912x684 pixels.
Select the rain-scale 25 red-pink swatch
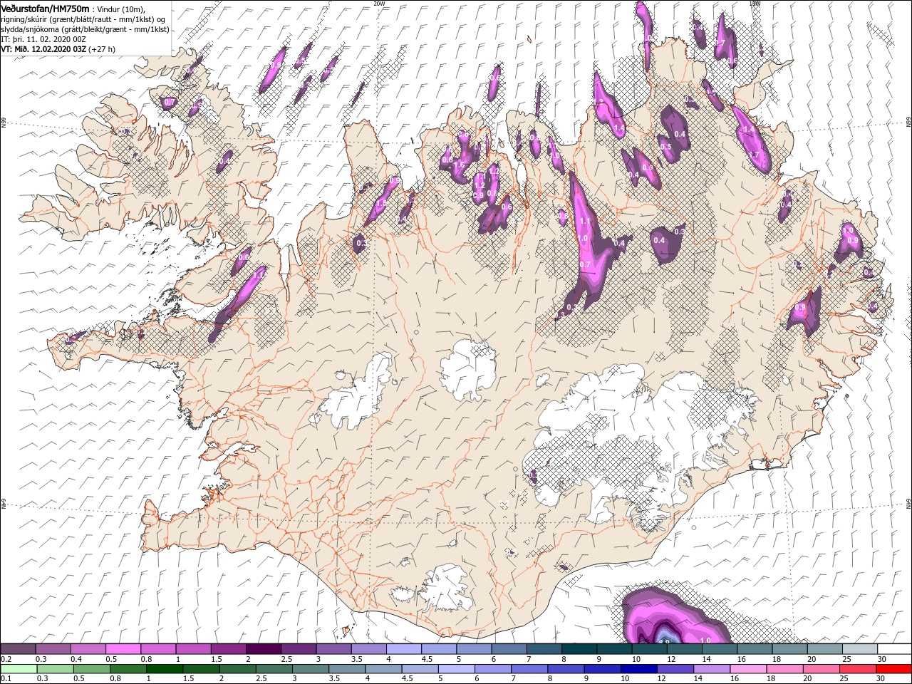857,668
